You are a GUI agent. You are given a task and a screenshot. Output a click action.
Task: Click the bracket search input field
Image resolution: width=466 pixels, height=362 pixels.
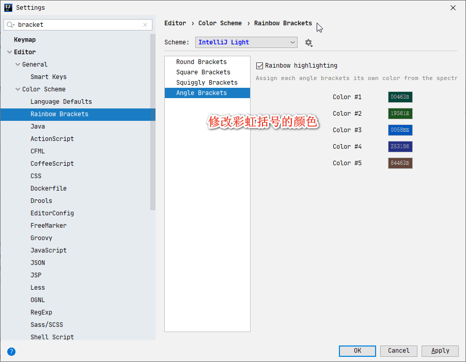(x=79, y=25)
